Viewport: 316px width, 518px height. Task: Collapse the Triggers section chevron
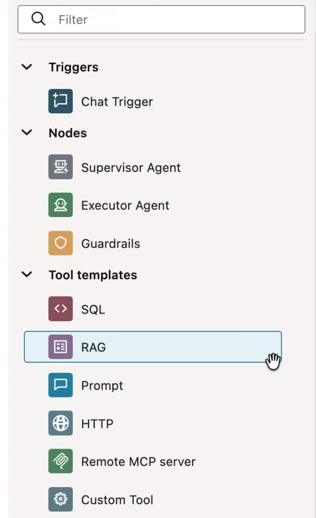point(27,67)
